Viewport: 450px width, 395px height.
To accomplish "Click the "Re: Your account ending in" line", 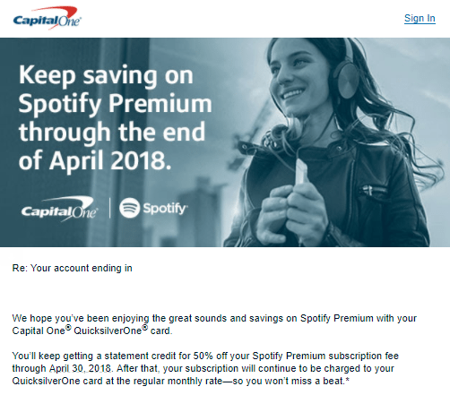I will click(x=72, y=268).
